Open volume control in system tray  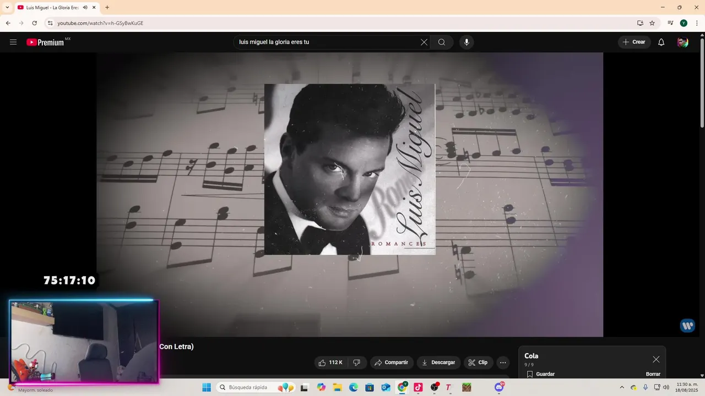pos(666,387)
